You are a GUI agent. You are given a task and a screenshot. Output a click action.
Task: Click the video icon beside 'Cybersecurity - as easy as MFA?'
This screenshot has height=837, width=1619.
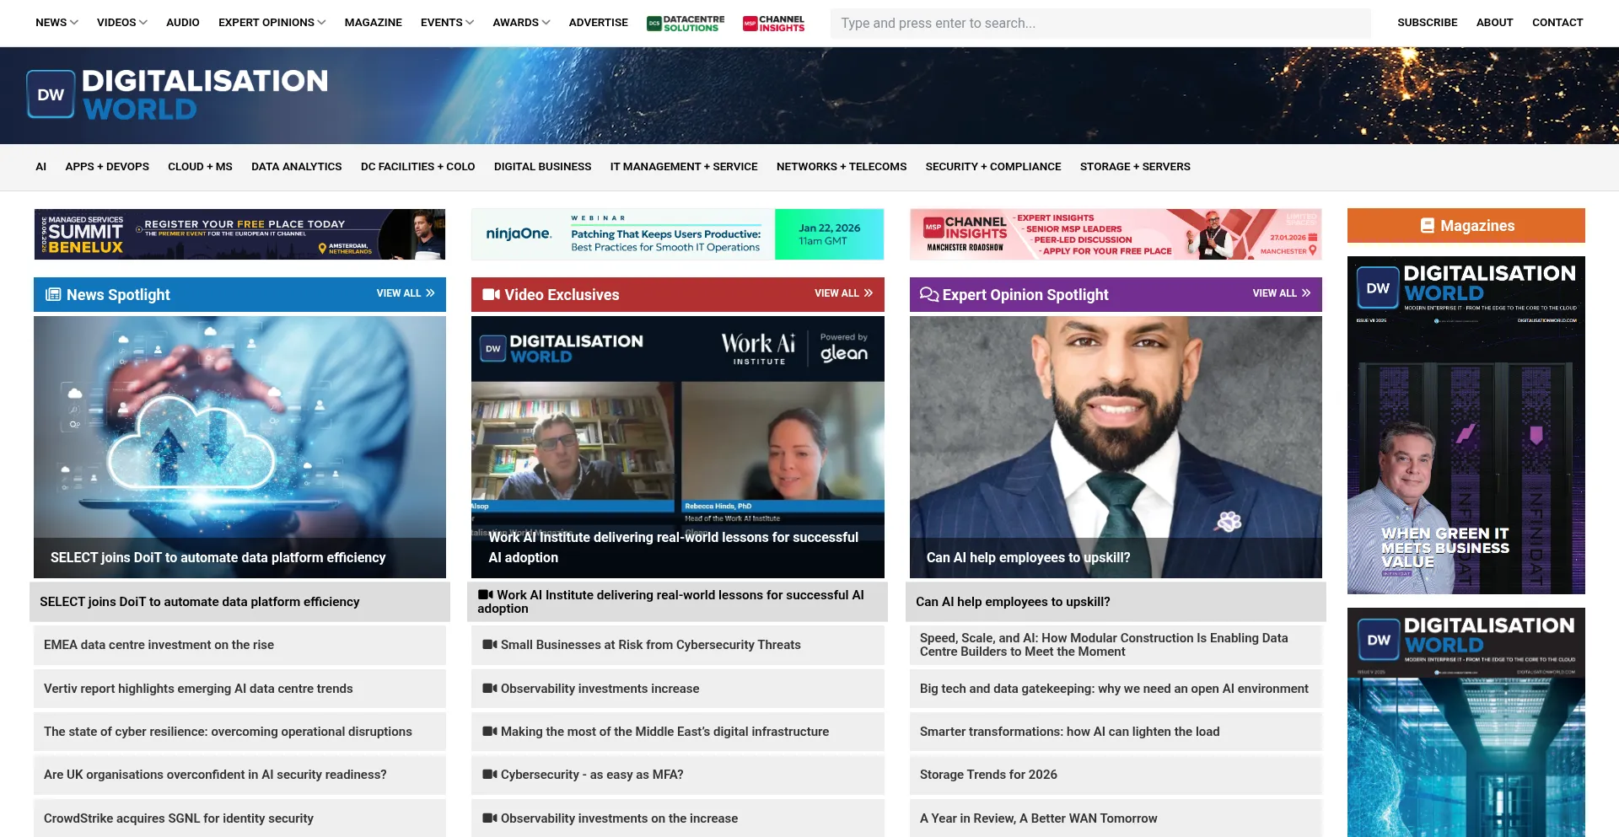tap(489, 774)
